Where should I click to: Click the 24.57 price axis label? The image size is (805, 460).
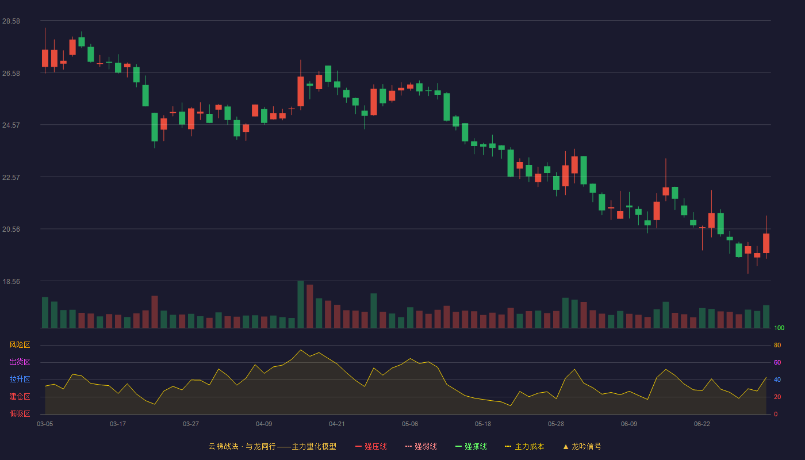pos(11,125)
